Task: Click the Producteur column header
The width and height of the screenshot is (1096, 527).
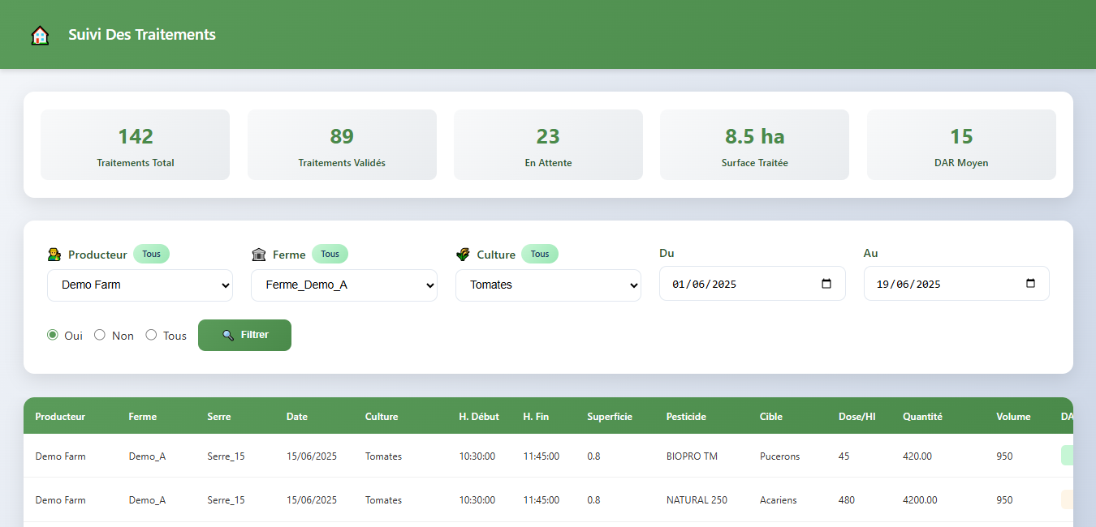Action: coord(60,417)
